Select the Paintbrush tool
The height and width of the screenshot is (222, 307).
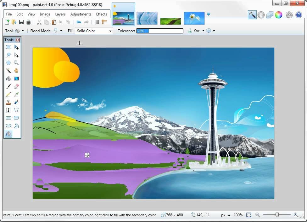(8, 86)
